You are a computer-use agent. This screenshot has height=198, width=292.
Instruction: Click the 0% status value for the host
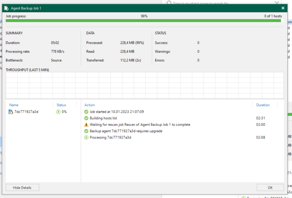point(64,112)
